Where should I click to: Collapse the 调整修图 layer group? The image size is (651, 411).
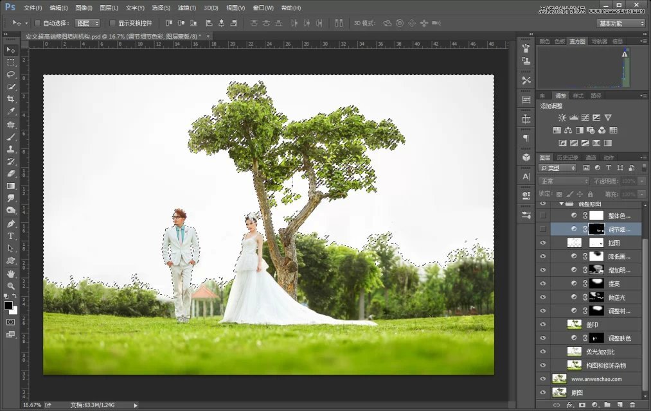pyautogui.click(x=561, y=204)
